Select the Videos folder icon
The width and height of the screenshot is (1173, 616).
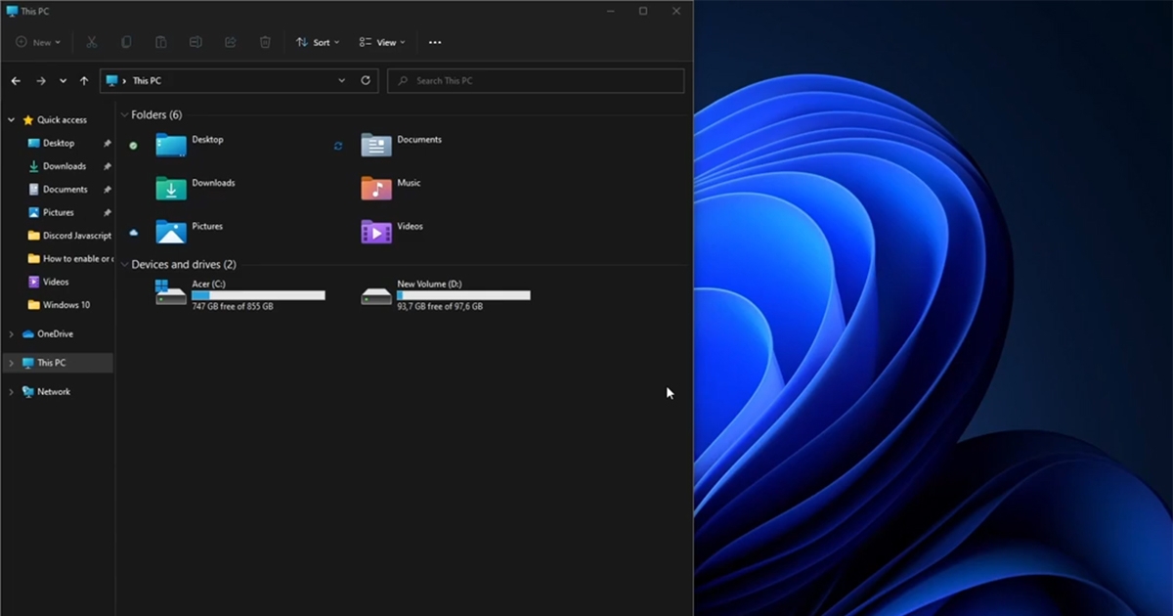click(376, 232)
